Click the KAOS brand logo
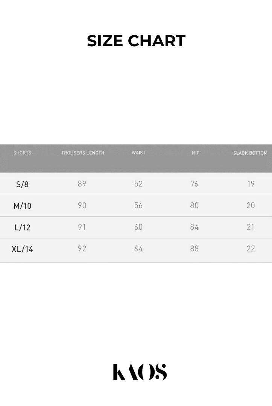This screenshot has width=272, height=406. [x=140, y=372]
